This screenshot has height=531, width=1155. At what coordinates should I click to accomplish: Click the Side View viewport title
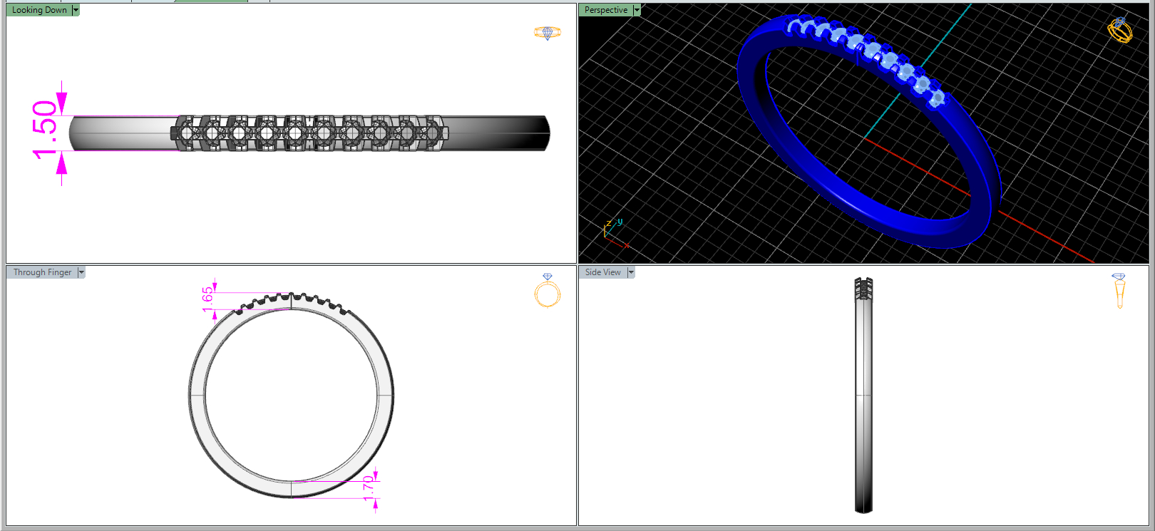[603, 272]
